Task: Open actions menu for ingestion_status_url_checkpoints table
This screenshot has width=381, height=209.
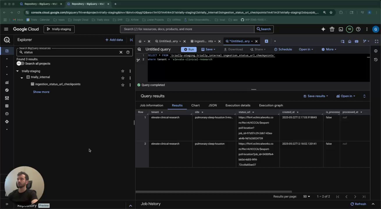Action: click(x=130, y=85)
